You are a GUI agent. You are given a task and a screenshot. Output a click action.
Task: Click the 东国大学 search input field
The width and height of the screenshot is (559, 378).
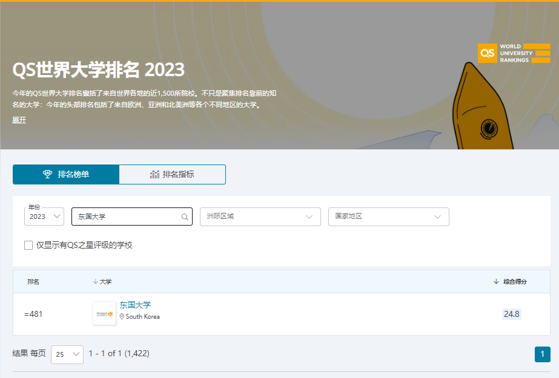tap(132, 217)
